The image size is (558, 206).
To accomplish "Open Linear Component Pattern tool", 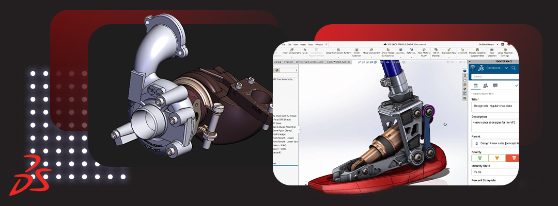I will tap(338, 53).
